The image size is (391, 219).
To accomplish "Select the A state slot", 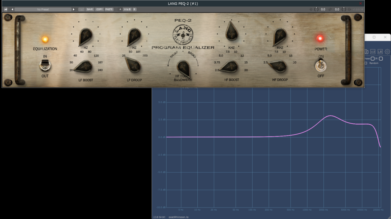I will pos(120,10).
